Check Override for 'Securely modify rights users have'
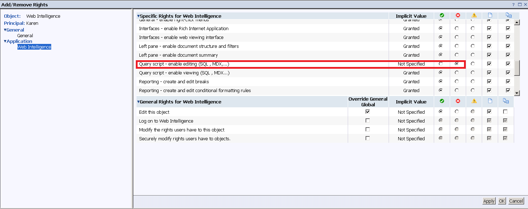Viewport: 528px width, 209px height. click(368, 138)
